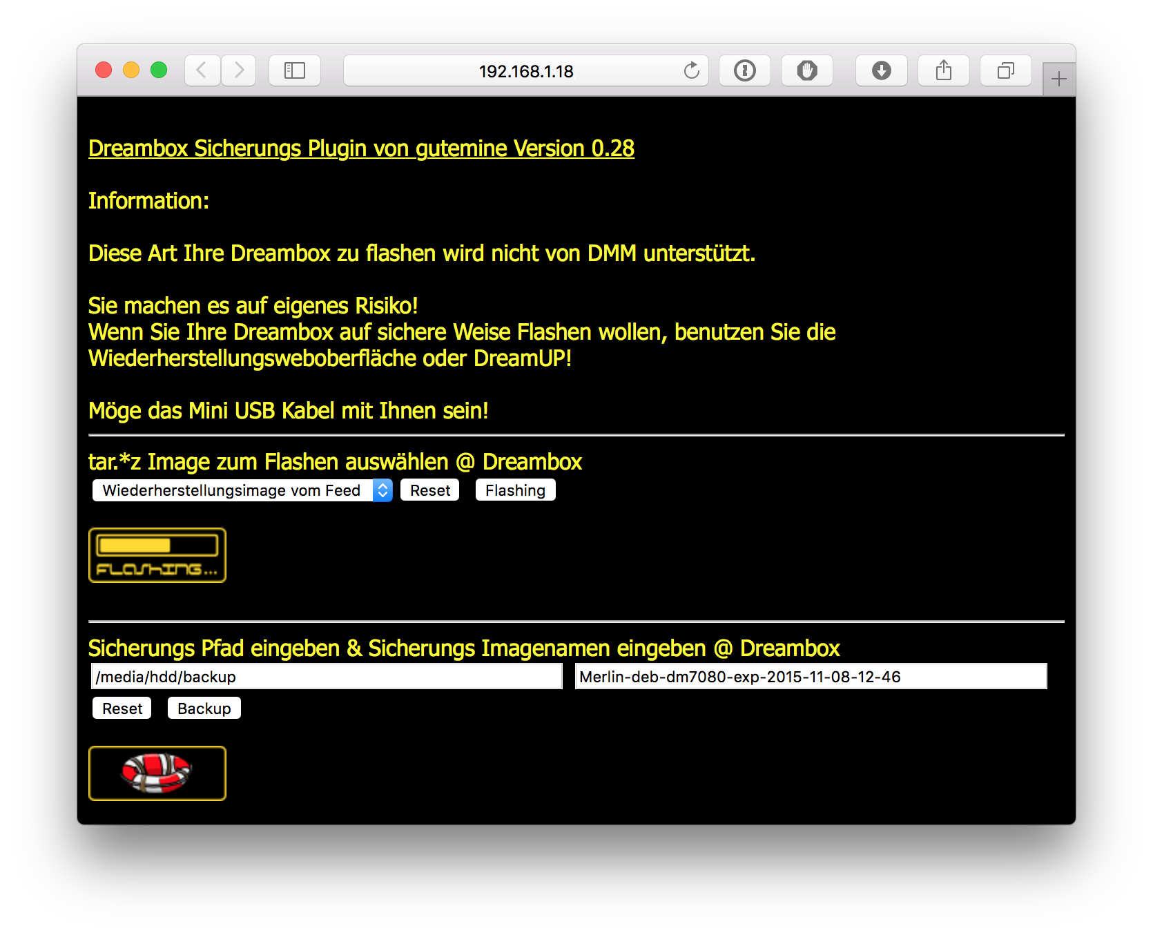This screenshot has width=1153, height=935.
Task: Open Dreambox Sicherungs Plugin version link
Action: coord(361,148)
